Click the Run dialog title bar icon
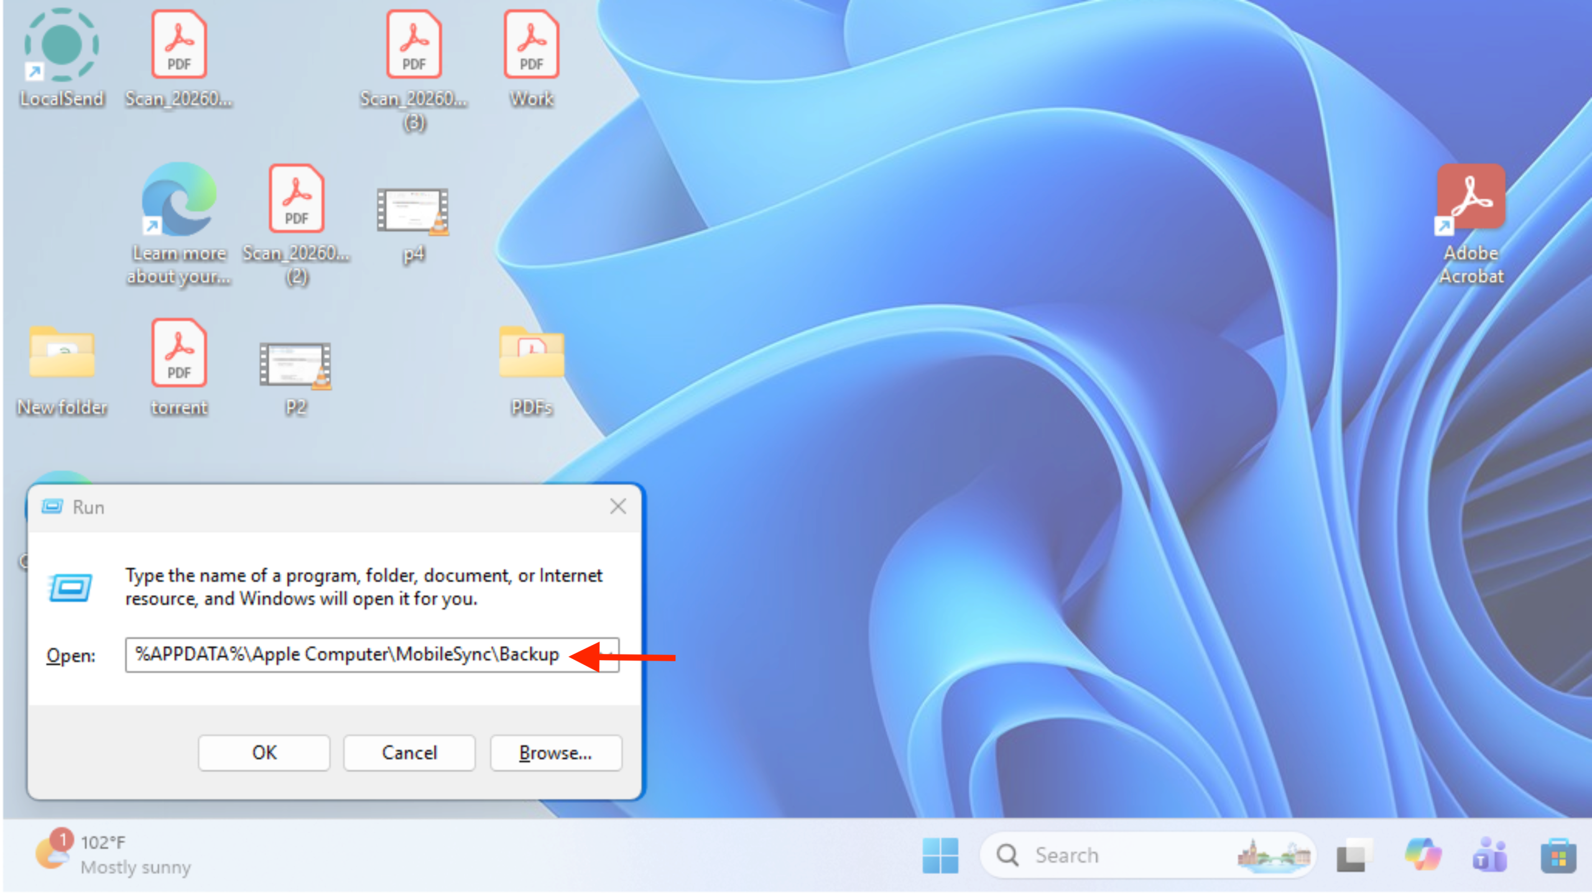Screen dimensions: 1592x895 click(x=52, y=507)
